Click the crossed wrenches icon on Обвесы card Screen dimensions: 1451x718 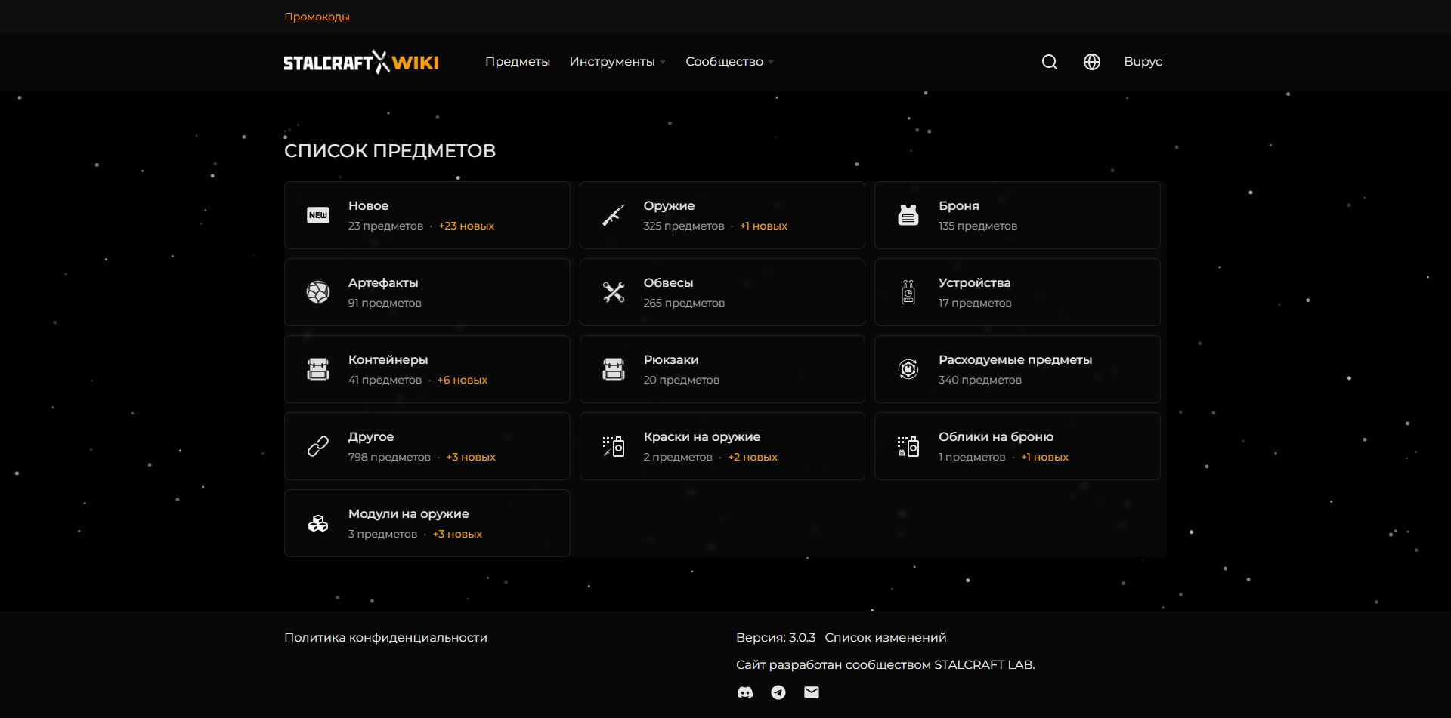tap(613, 292)
